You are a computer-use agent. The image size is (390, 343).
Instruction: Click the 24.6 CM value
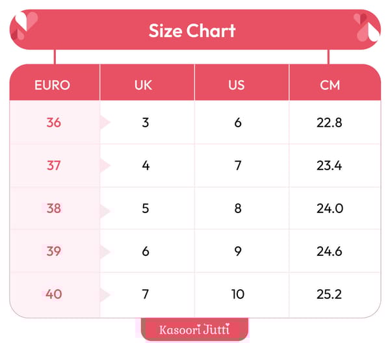pos(330,252)
